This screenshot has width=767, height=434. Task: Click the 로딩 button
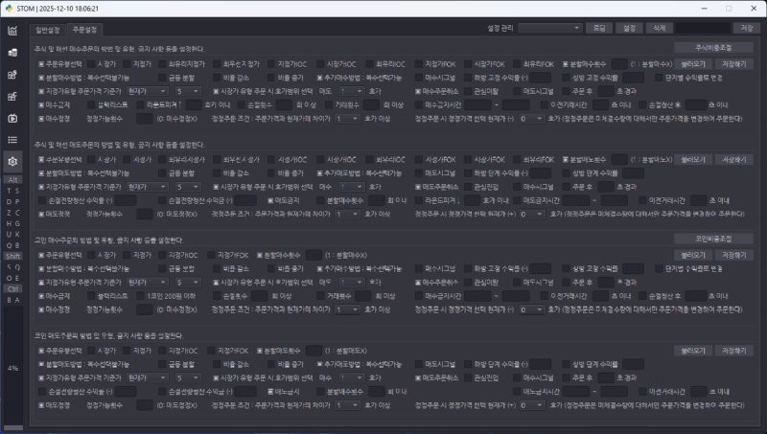[599, 28]
